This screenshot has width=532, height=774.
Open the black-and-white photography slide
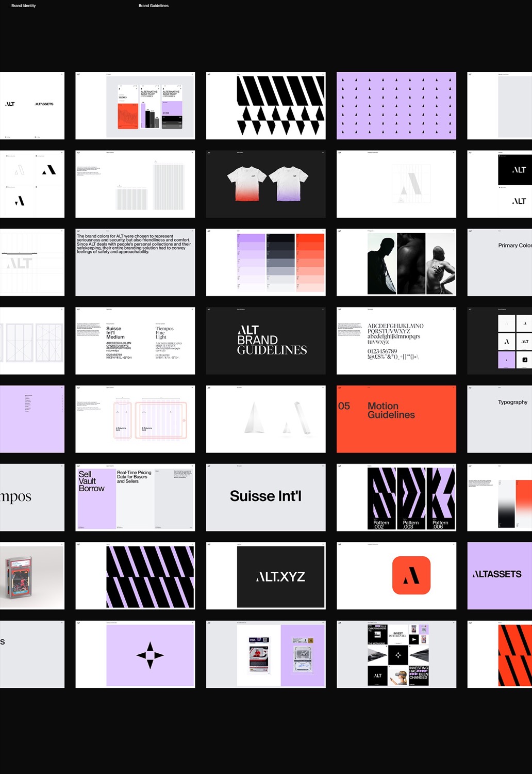click(396, 263)
